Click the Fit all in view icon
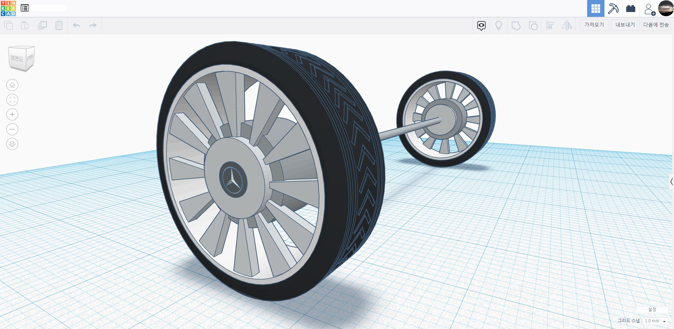 coord(12,100)
